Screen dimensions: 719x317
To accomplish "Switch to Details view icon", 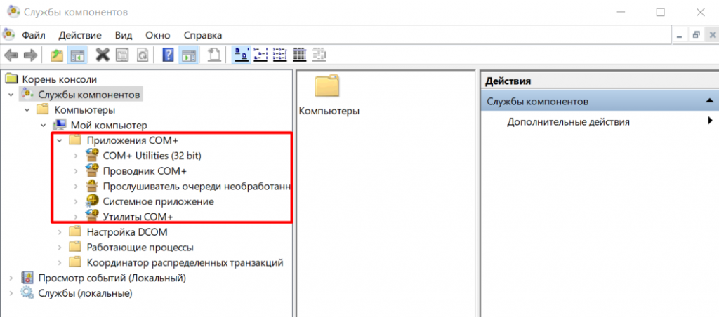I will (x=299, y=55).
